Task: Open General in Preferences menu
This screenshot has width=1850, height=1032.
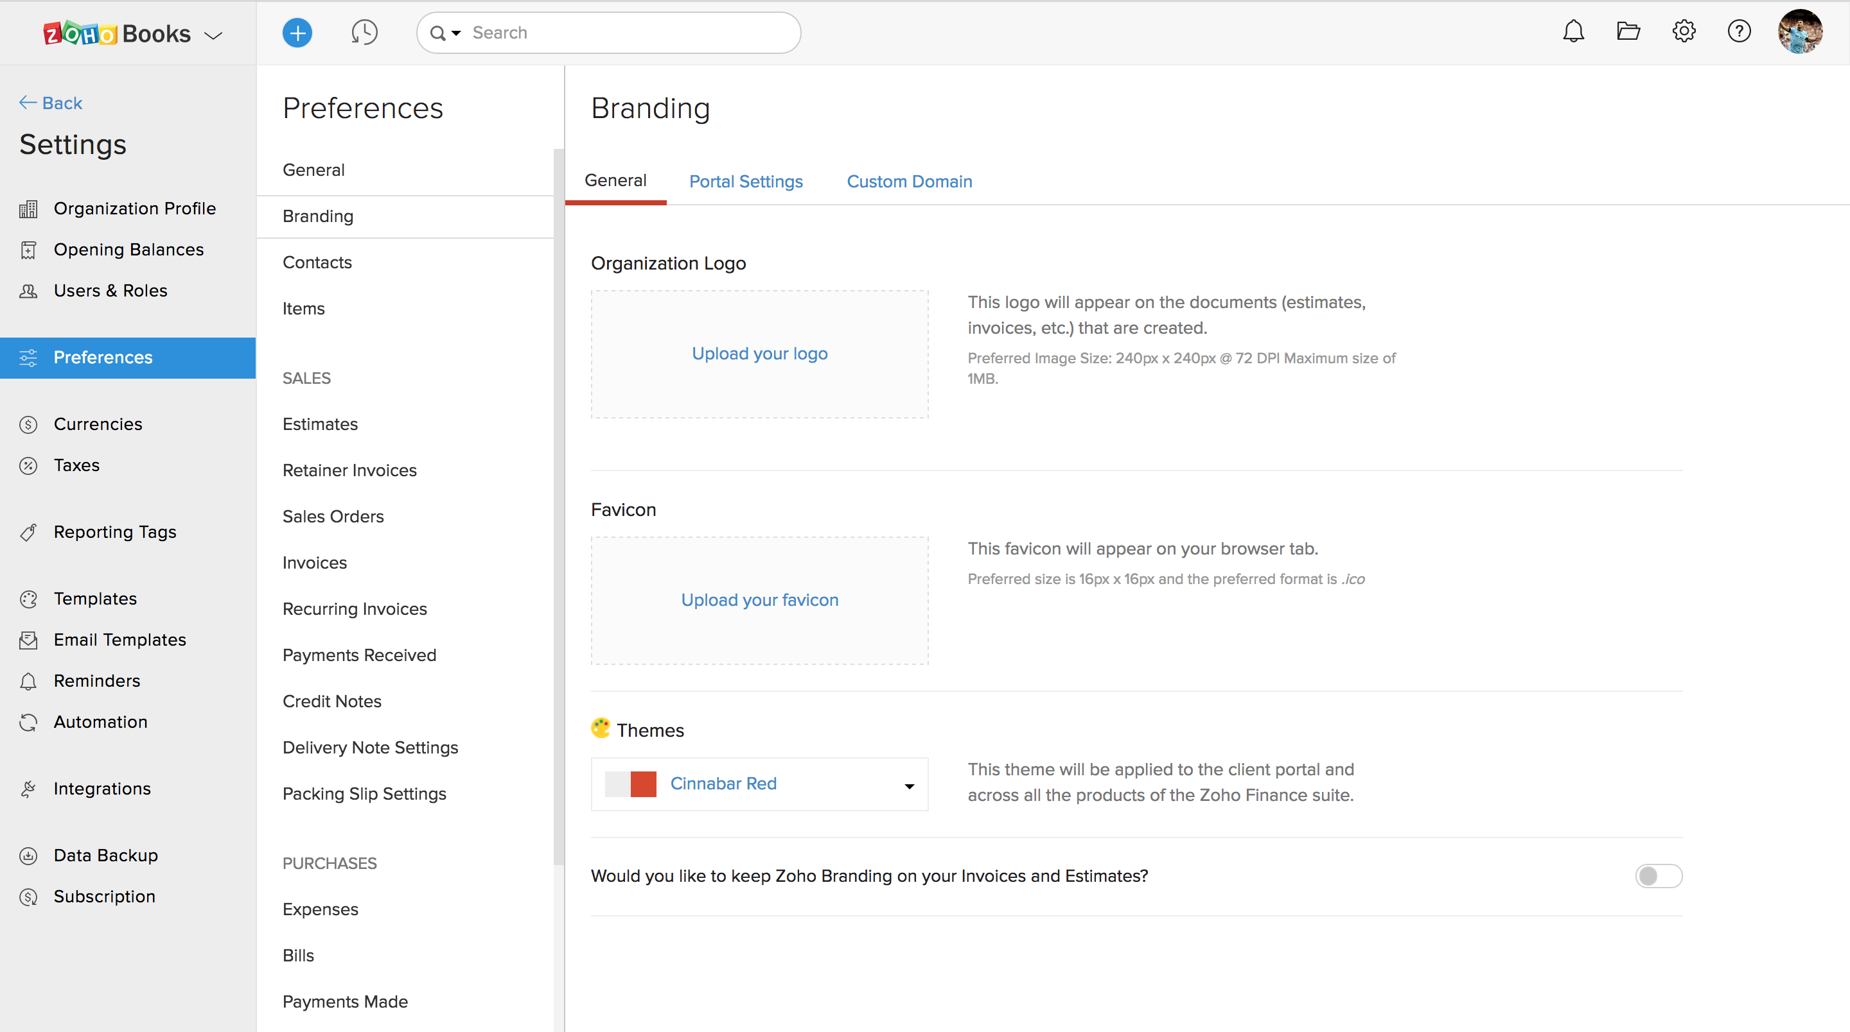Action: tap(314, 170)
